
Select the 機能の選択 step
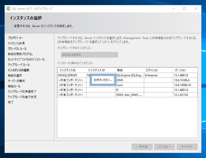15,75
